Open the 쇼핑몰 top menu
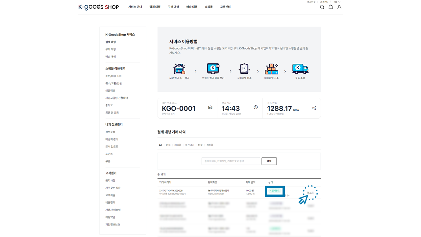Screen dimensions: 421x237 pos(209,7)
